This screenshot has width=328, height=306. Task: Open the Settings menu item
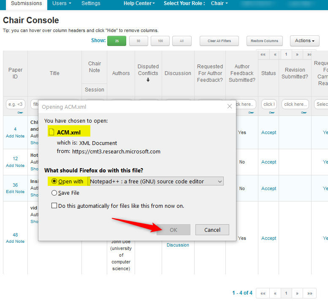(x=91, y=3)
